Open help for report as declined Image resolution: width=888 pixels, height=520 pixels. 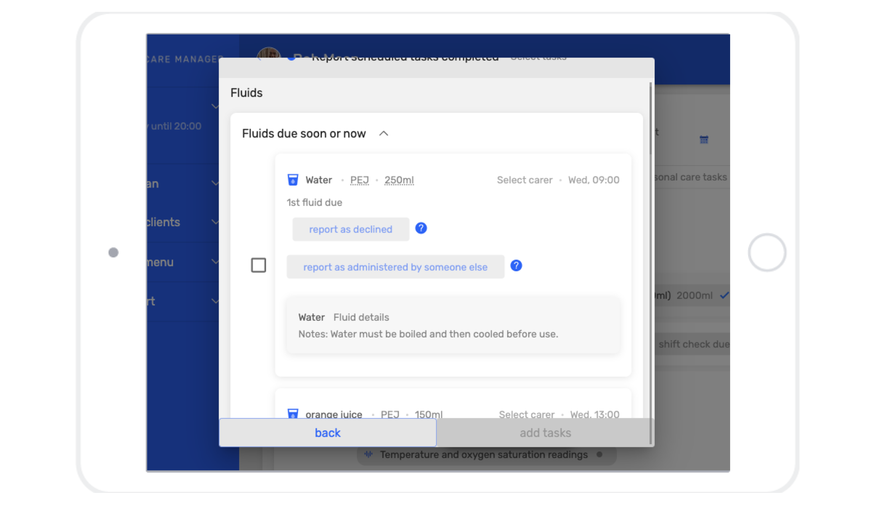[x=421, y=228]
